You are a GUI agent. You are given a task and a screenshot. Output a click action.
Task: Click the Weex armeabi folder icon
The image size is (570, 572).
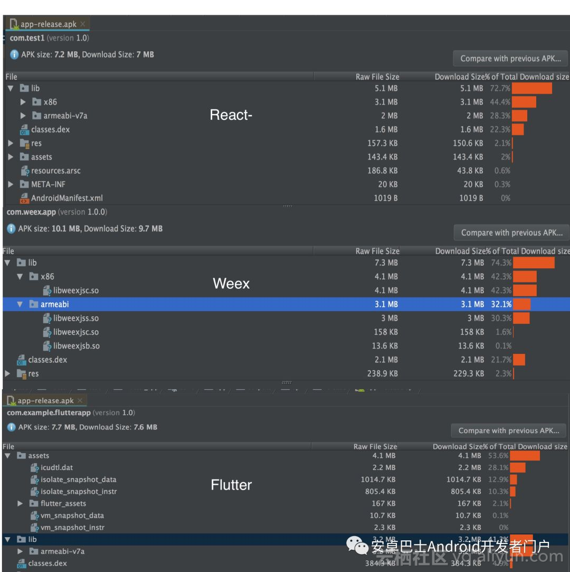pyautogui.click(x=34, y=304)
